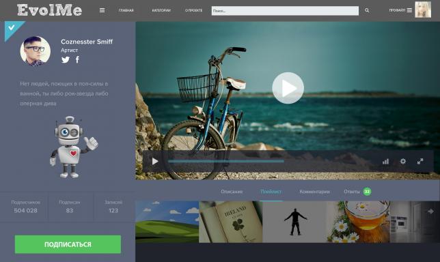Play video from the control bar
Screen dimensions: 440x262
(x=155, y=162)
